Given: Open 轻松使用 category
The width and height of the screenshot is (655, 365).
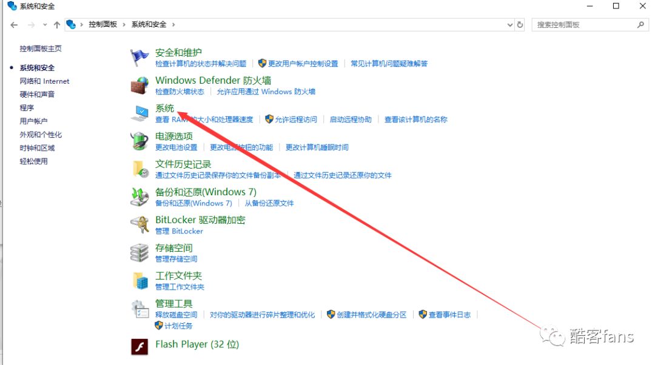Looking at the screenshot, I should pyautogui.click(x=33, y=161).
